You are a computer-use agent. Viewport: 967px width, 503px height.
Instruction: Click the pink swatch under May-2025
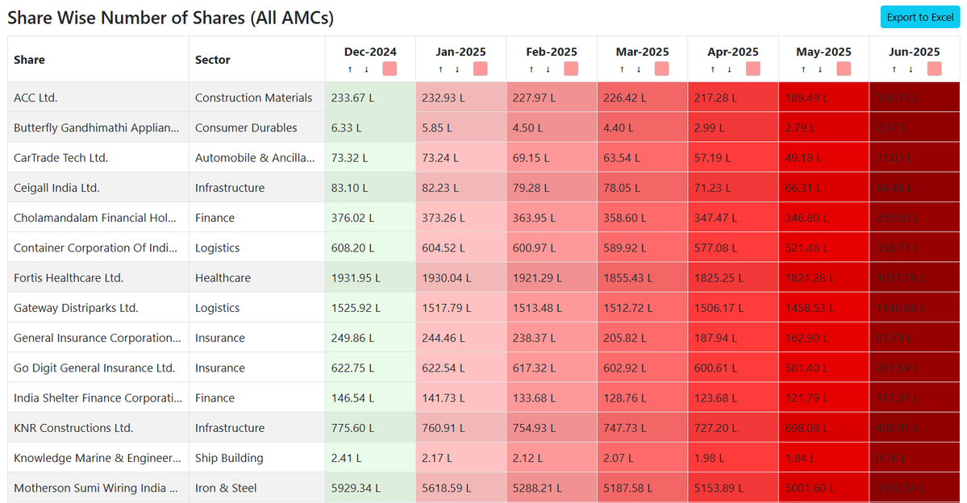(x=844, y=69)
